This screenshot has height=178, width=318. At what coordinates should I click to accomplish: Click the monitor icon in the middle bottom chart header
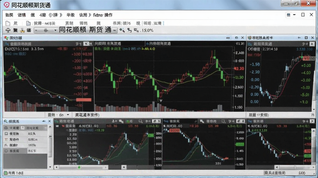click(x=223, y=121)
